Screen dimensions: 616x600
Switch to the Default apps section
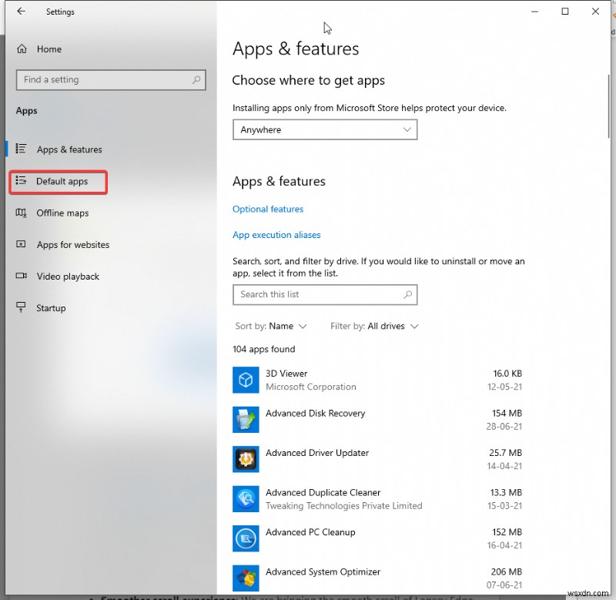tap(58, 182)
